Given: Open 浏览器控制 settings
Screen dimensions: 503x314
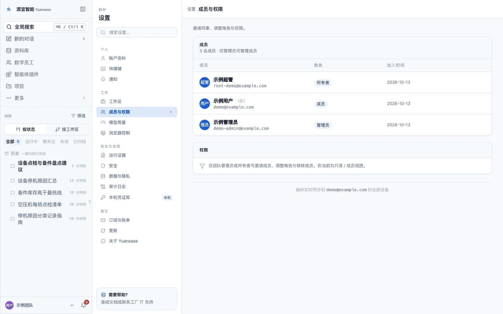Looking at the screenshot, I should [137, 133].
